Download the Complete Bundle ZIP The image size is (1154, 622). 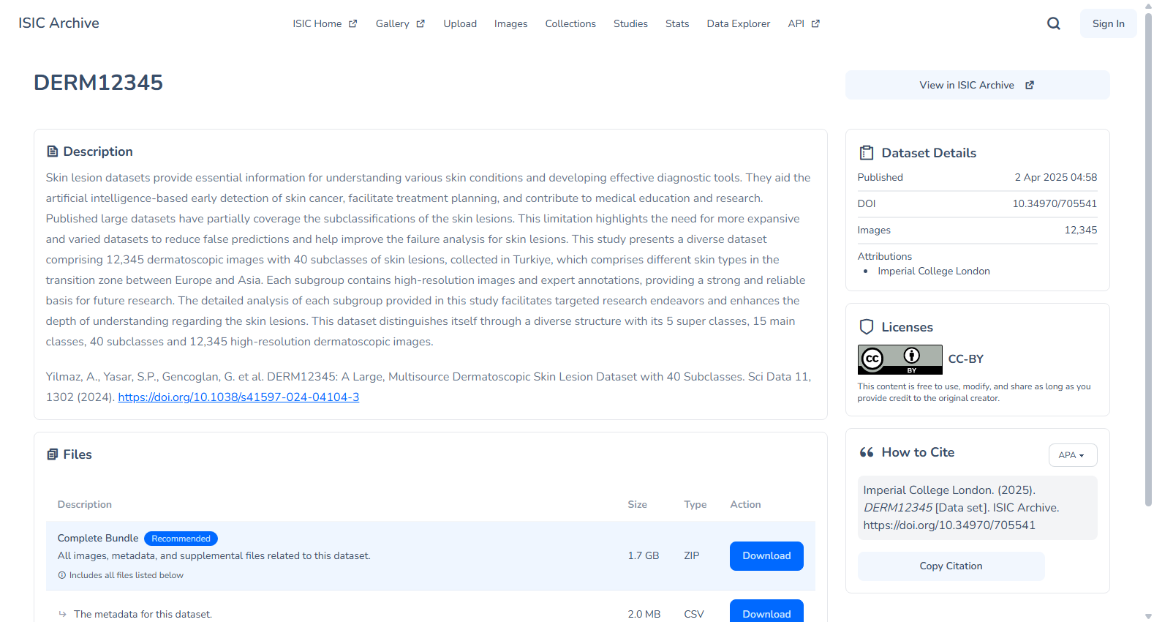click(766, 556)
